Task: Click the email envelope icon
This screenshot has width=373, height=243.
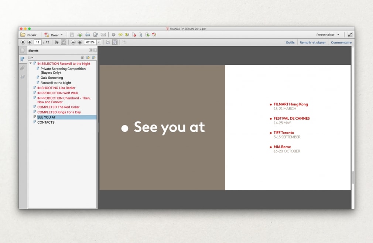Action: (x=103, y=35)
